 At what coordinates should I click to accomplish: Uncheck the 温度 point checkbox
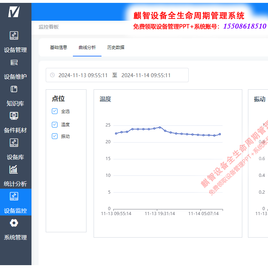(x=55, y=124)
